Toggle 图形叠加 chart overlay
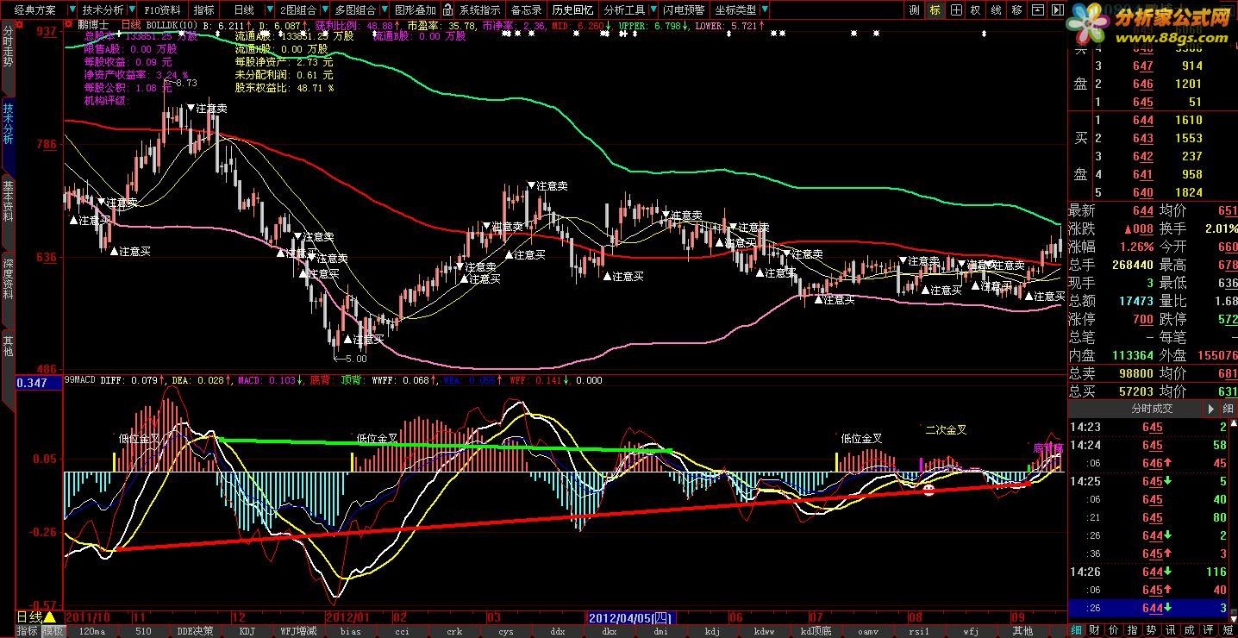The height and width of the screenshot is (638, 1238). [416, 10]
